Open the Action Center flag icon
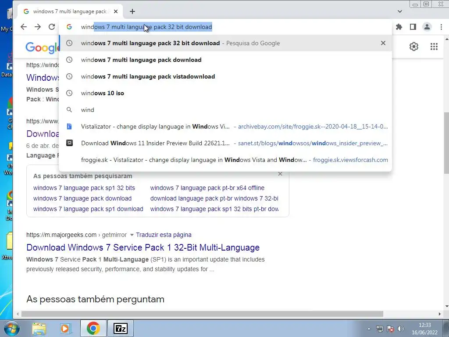 tap(390, 329)
